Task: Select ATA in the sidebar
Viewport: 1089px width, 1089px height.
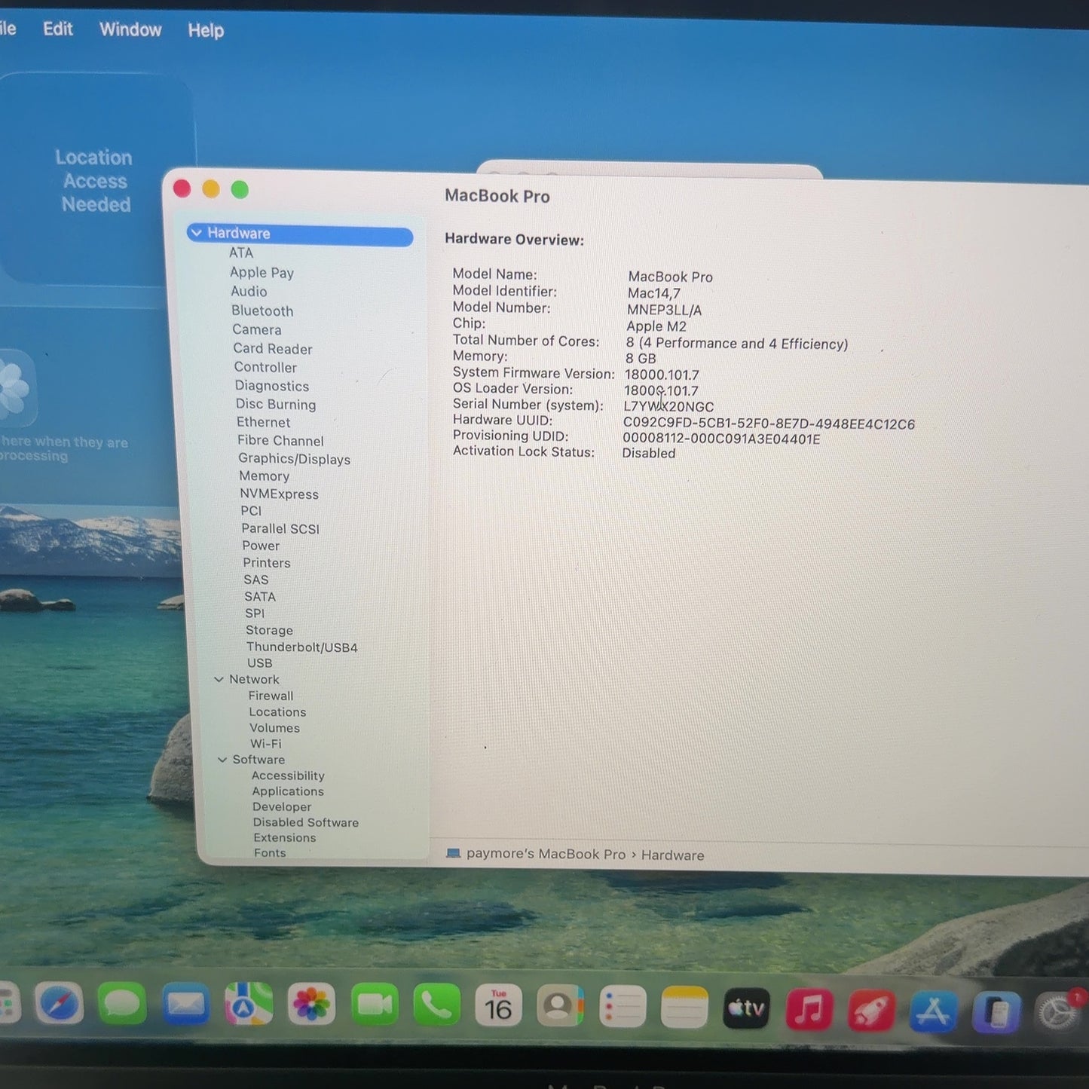Action: coord(241,253)
